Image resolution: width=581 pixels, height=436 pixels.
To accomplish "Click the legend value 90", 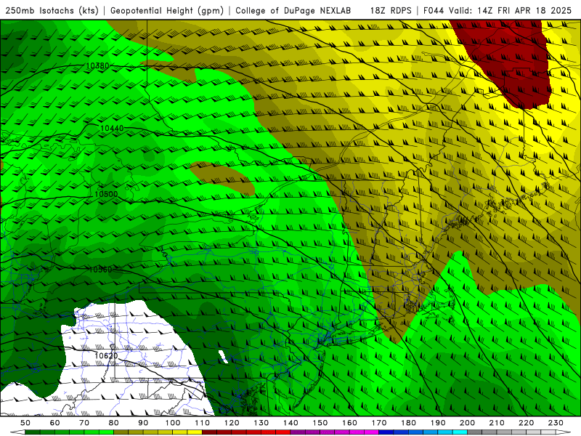I will click(143, 423).
